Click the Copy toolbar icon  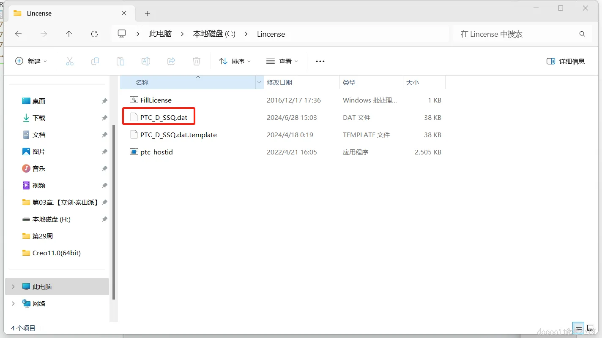pyautogui.click(x=95, y=61)
